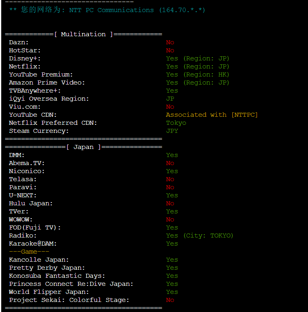Image resolution: width=308 pixels, height=312 pixels.
Task: Click the 'YouTube CDN:' label
Action: coord(33,115)
